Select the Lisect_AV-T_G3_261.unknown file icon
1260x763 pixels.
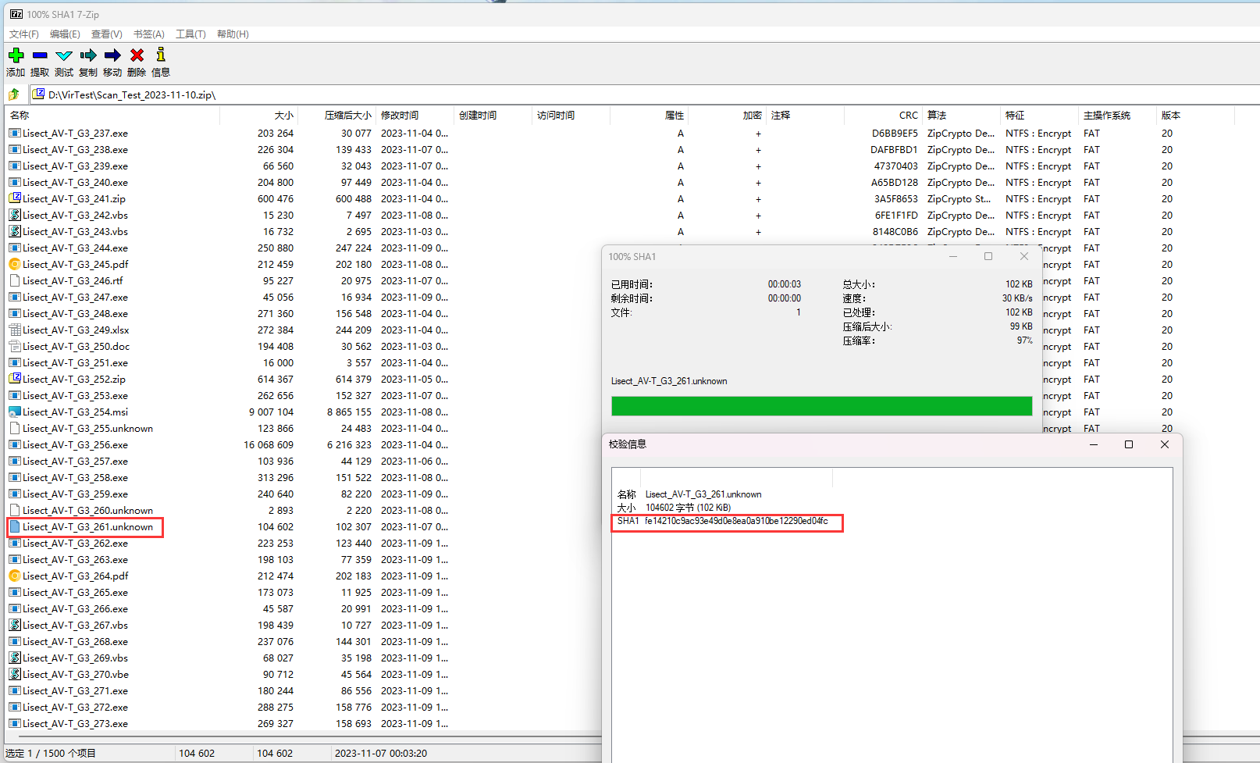coord(15,526)
